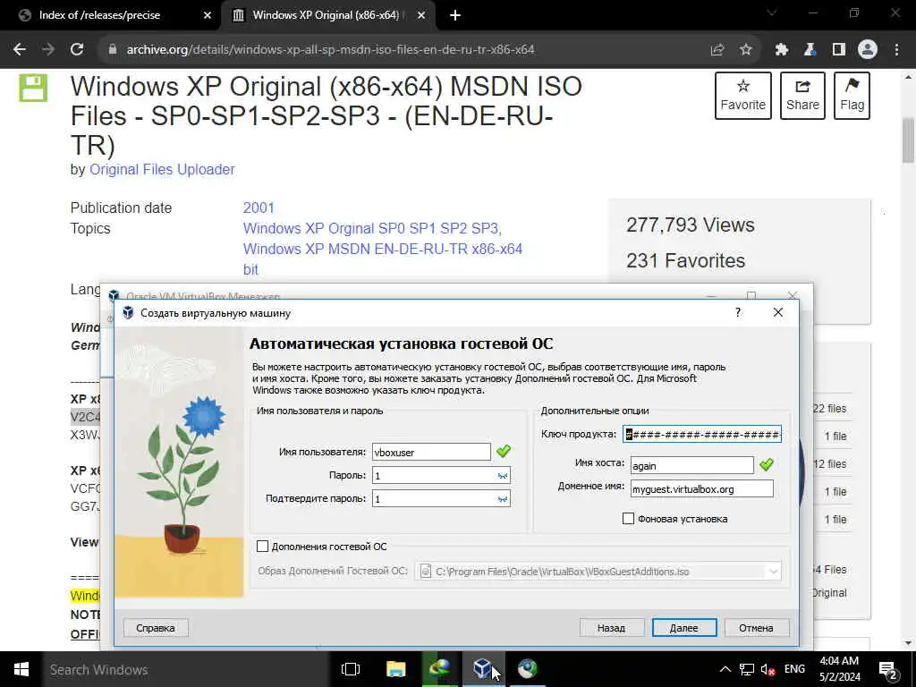Viewport: 916px width, 687px height.
Task: Open Chrome extensions puzzle icon
Action: [x=781, y=50]
